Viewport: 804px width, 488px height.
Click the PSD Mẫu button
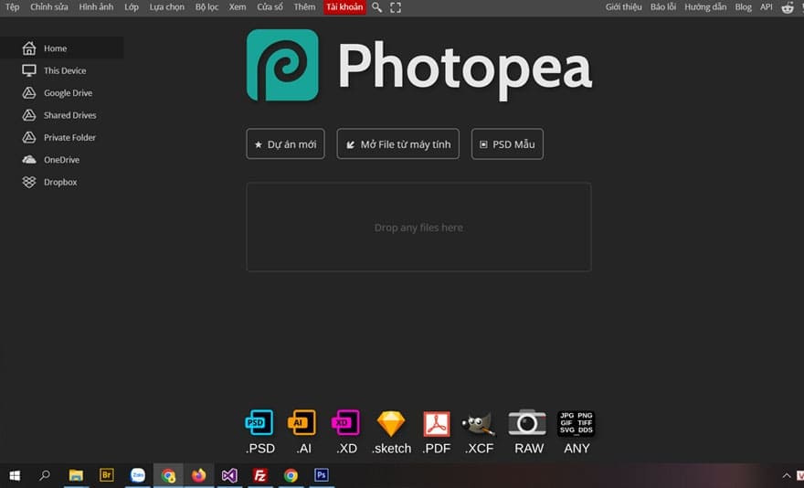pos(507,144)
